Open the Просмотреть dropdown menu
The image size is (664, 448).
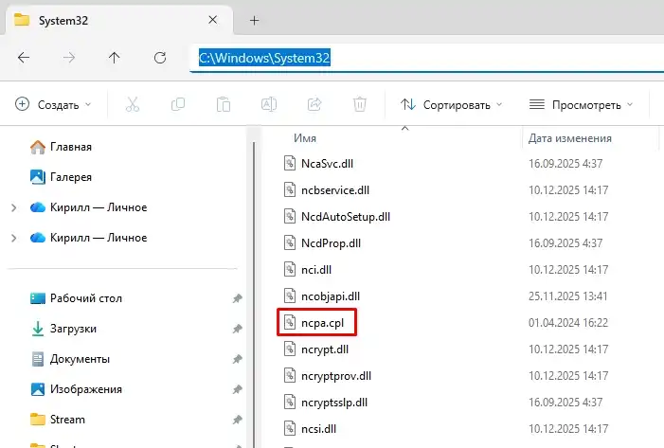tap(582, 104)
